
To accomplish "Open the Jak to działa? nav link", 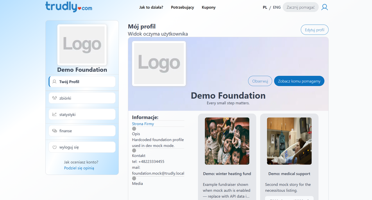I will [151, 7].
